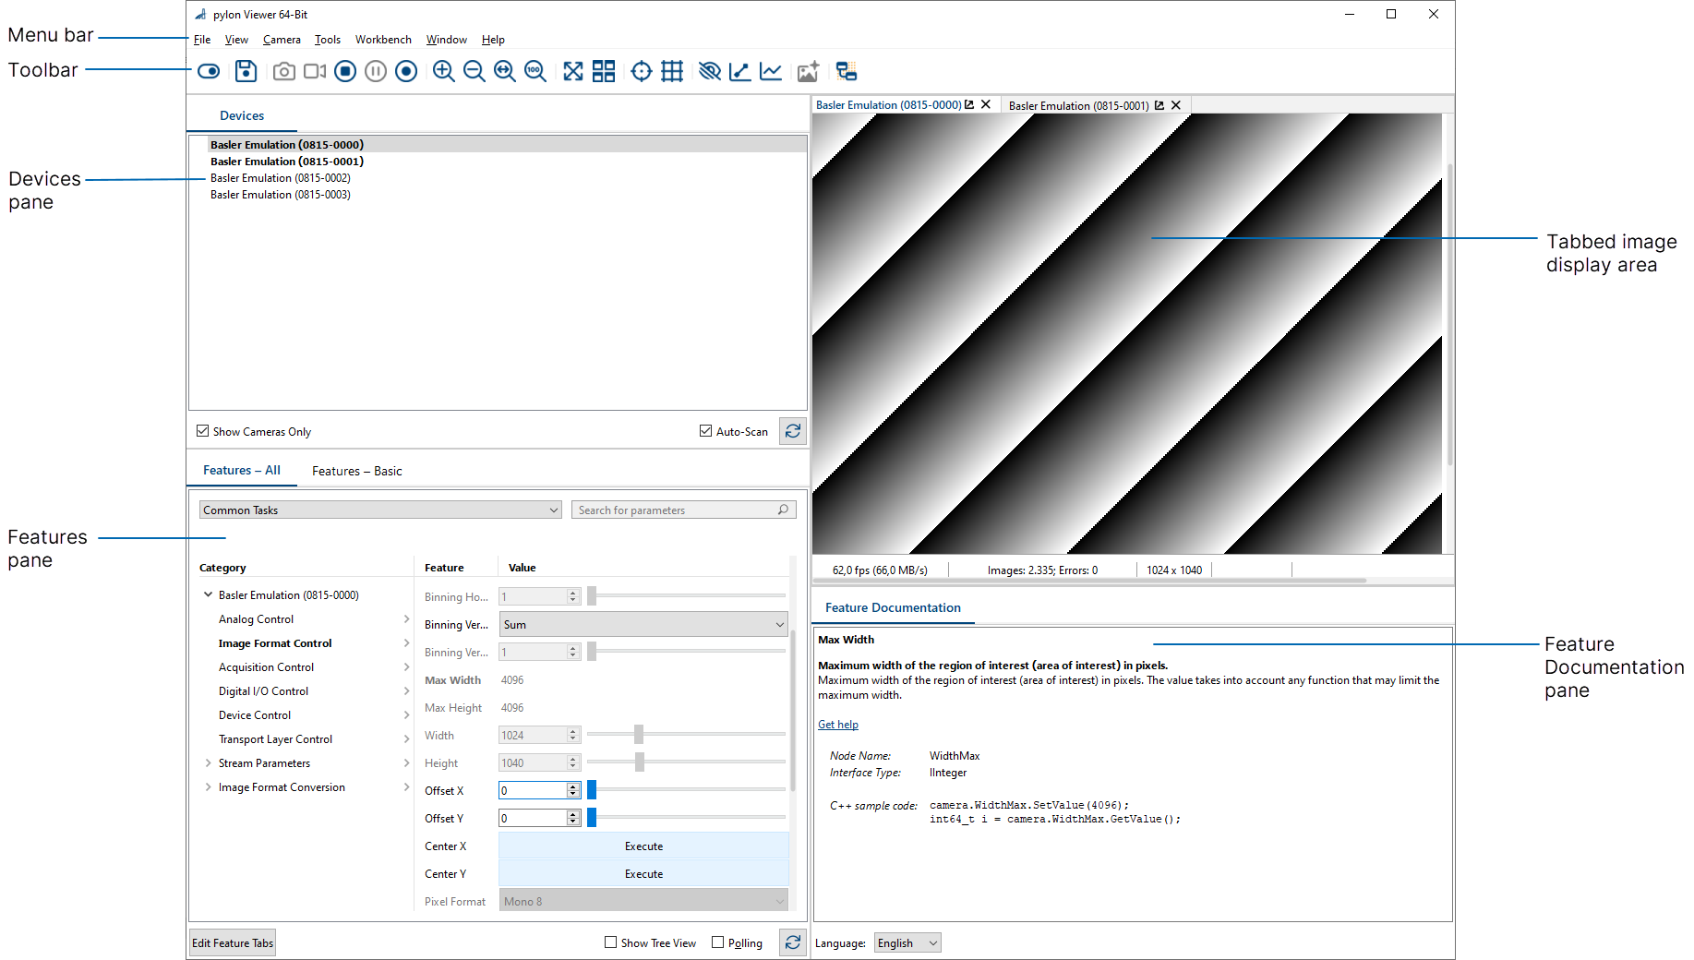
Task: Close the Basler Emulation (0815-0000) image tab
Action: [x=986, y=105]
